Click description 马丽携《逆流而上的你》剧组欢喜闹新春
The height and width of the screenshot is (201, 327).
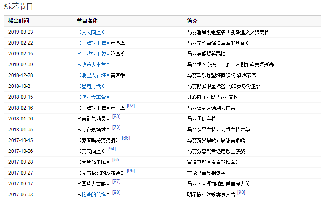pos(230,65)
